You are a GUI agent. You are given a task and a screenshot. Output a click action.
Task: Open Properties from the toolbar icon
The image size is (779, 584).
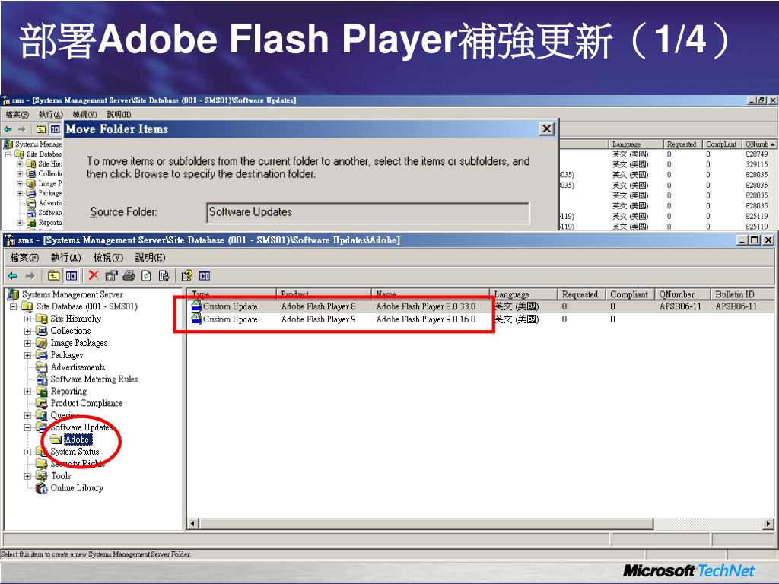tap(111, 275)
